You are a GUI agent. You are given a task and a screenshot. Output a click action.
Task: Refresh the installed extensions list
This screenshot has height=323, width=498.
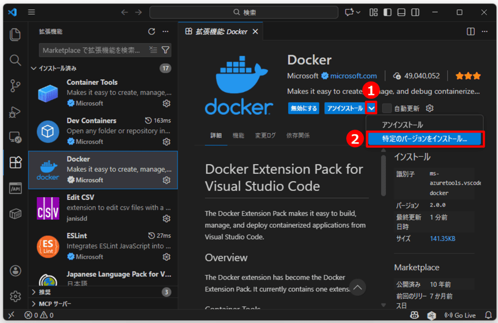(151, 31)
